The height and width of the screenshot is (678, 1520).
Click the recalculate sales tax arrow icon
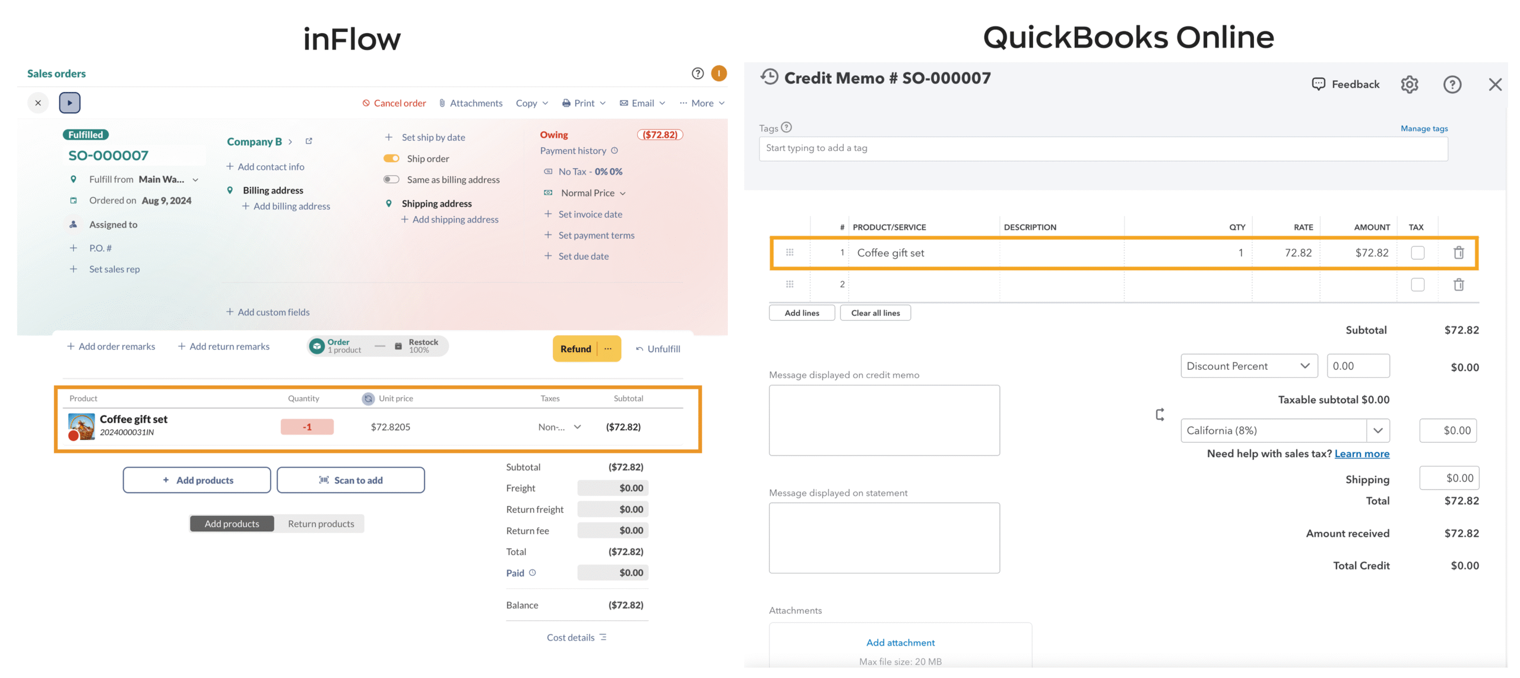(1159, 414)
